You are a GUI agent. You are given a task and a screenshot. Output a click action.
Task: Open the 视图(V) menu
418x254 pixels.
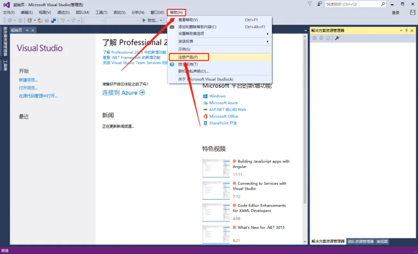pyautogui.click(x=45, y=12)
